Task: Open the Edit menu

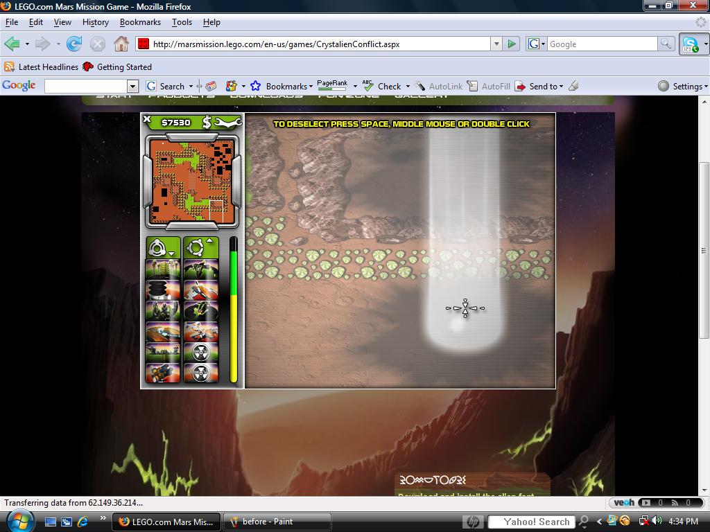Action: click(36, 22)
